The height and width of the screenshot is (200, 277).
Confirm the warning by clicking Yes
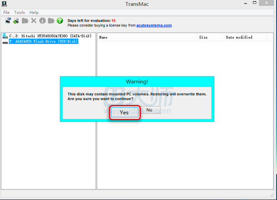pyautogui.click(x=124, y=112)
